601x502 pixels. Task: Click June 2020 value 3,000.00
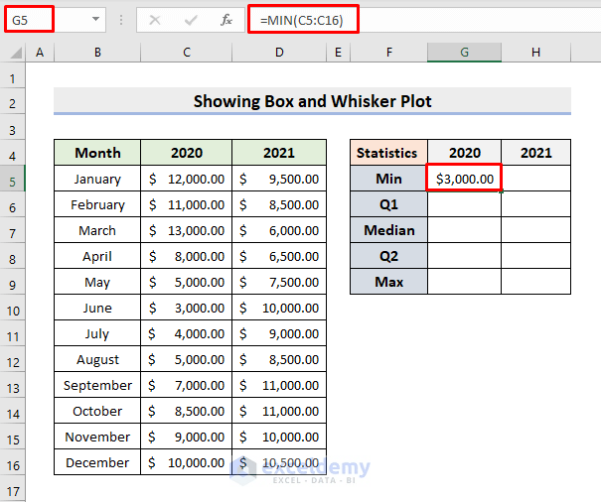coord(187,308)
